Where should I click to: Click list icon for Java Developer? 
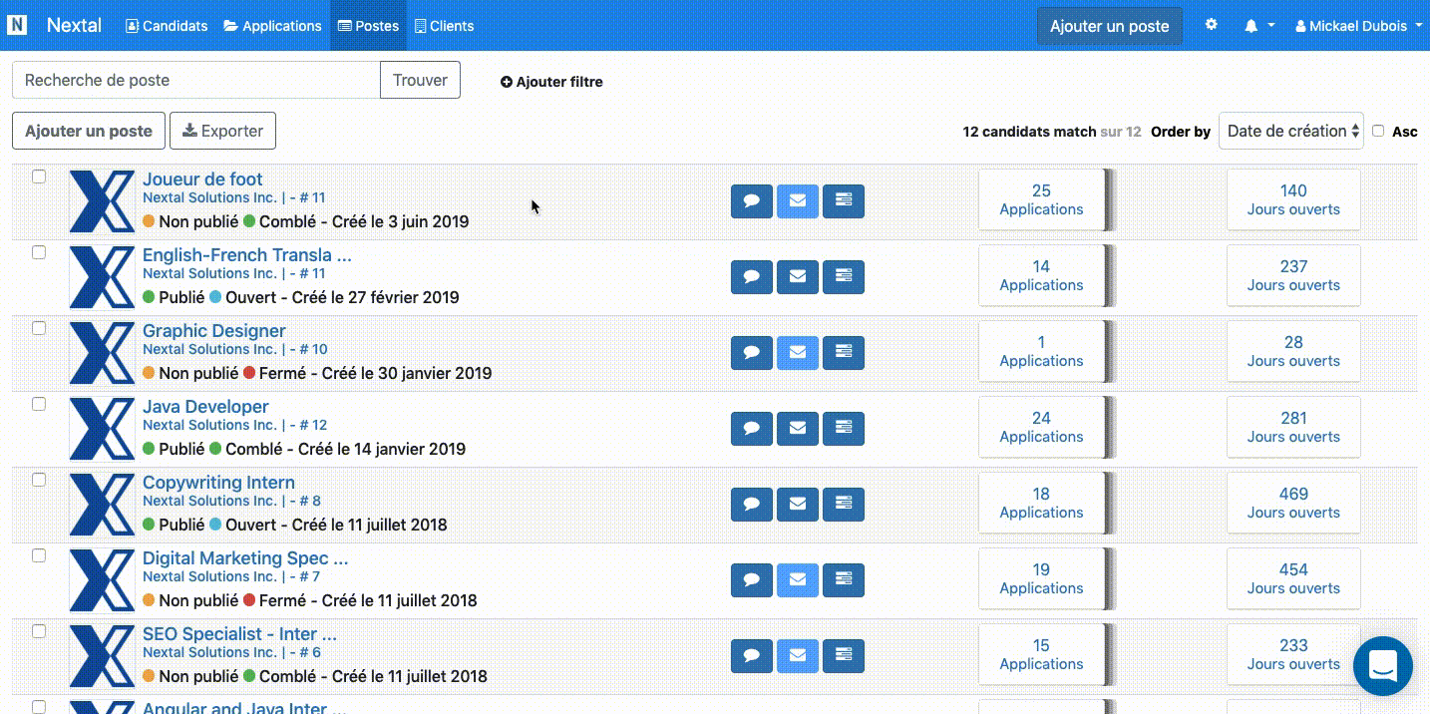[844, 429]
